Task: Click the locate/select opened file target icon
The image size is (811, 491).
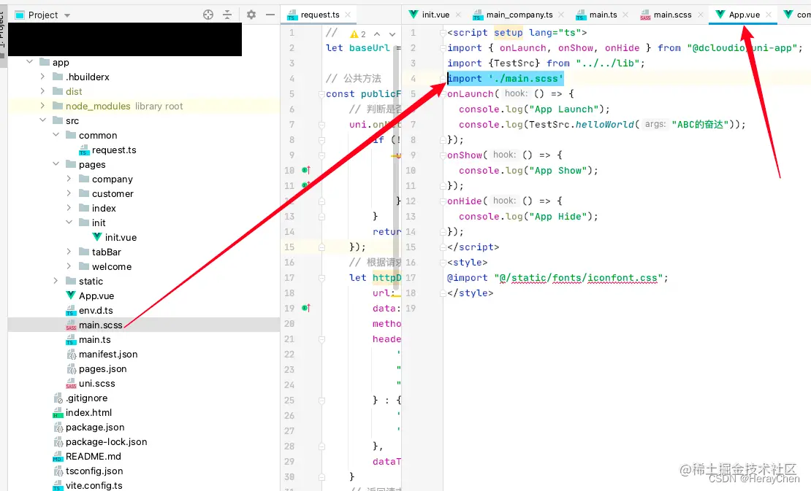Action: (208, 15)
